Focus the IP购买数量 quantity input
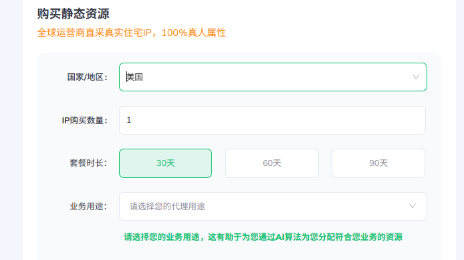The width and height of the screenshot is (464, 260). pos(272,121)
